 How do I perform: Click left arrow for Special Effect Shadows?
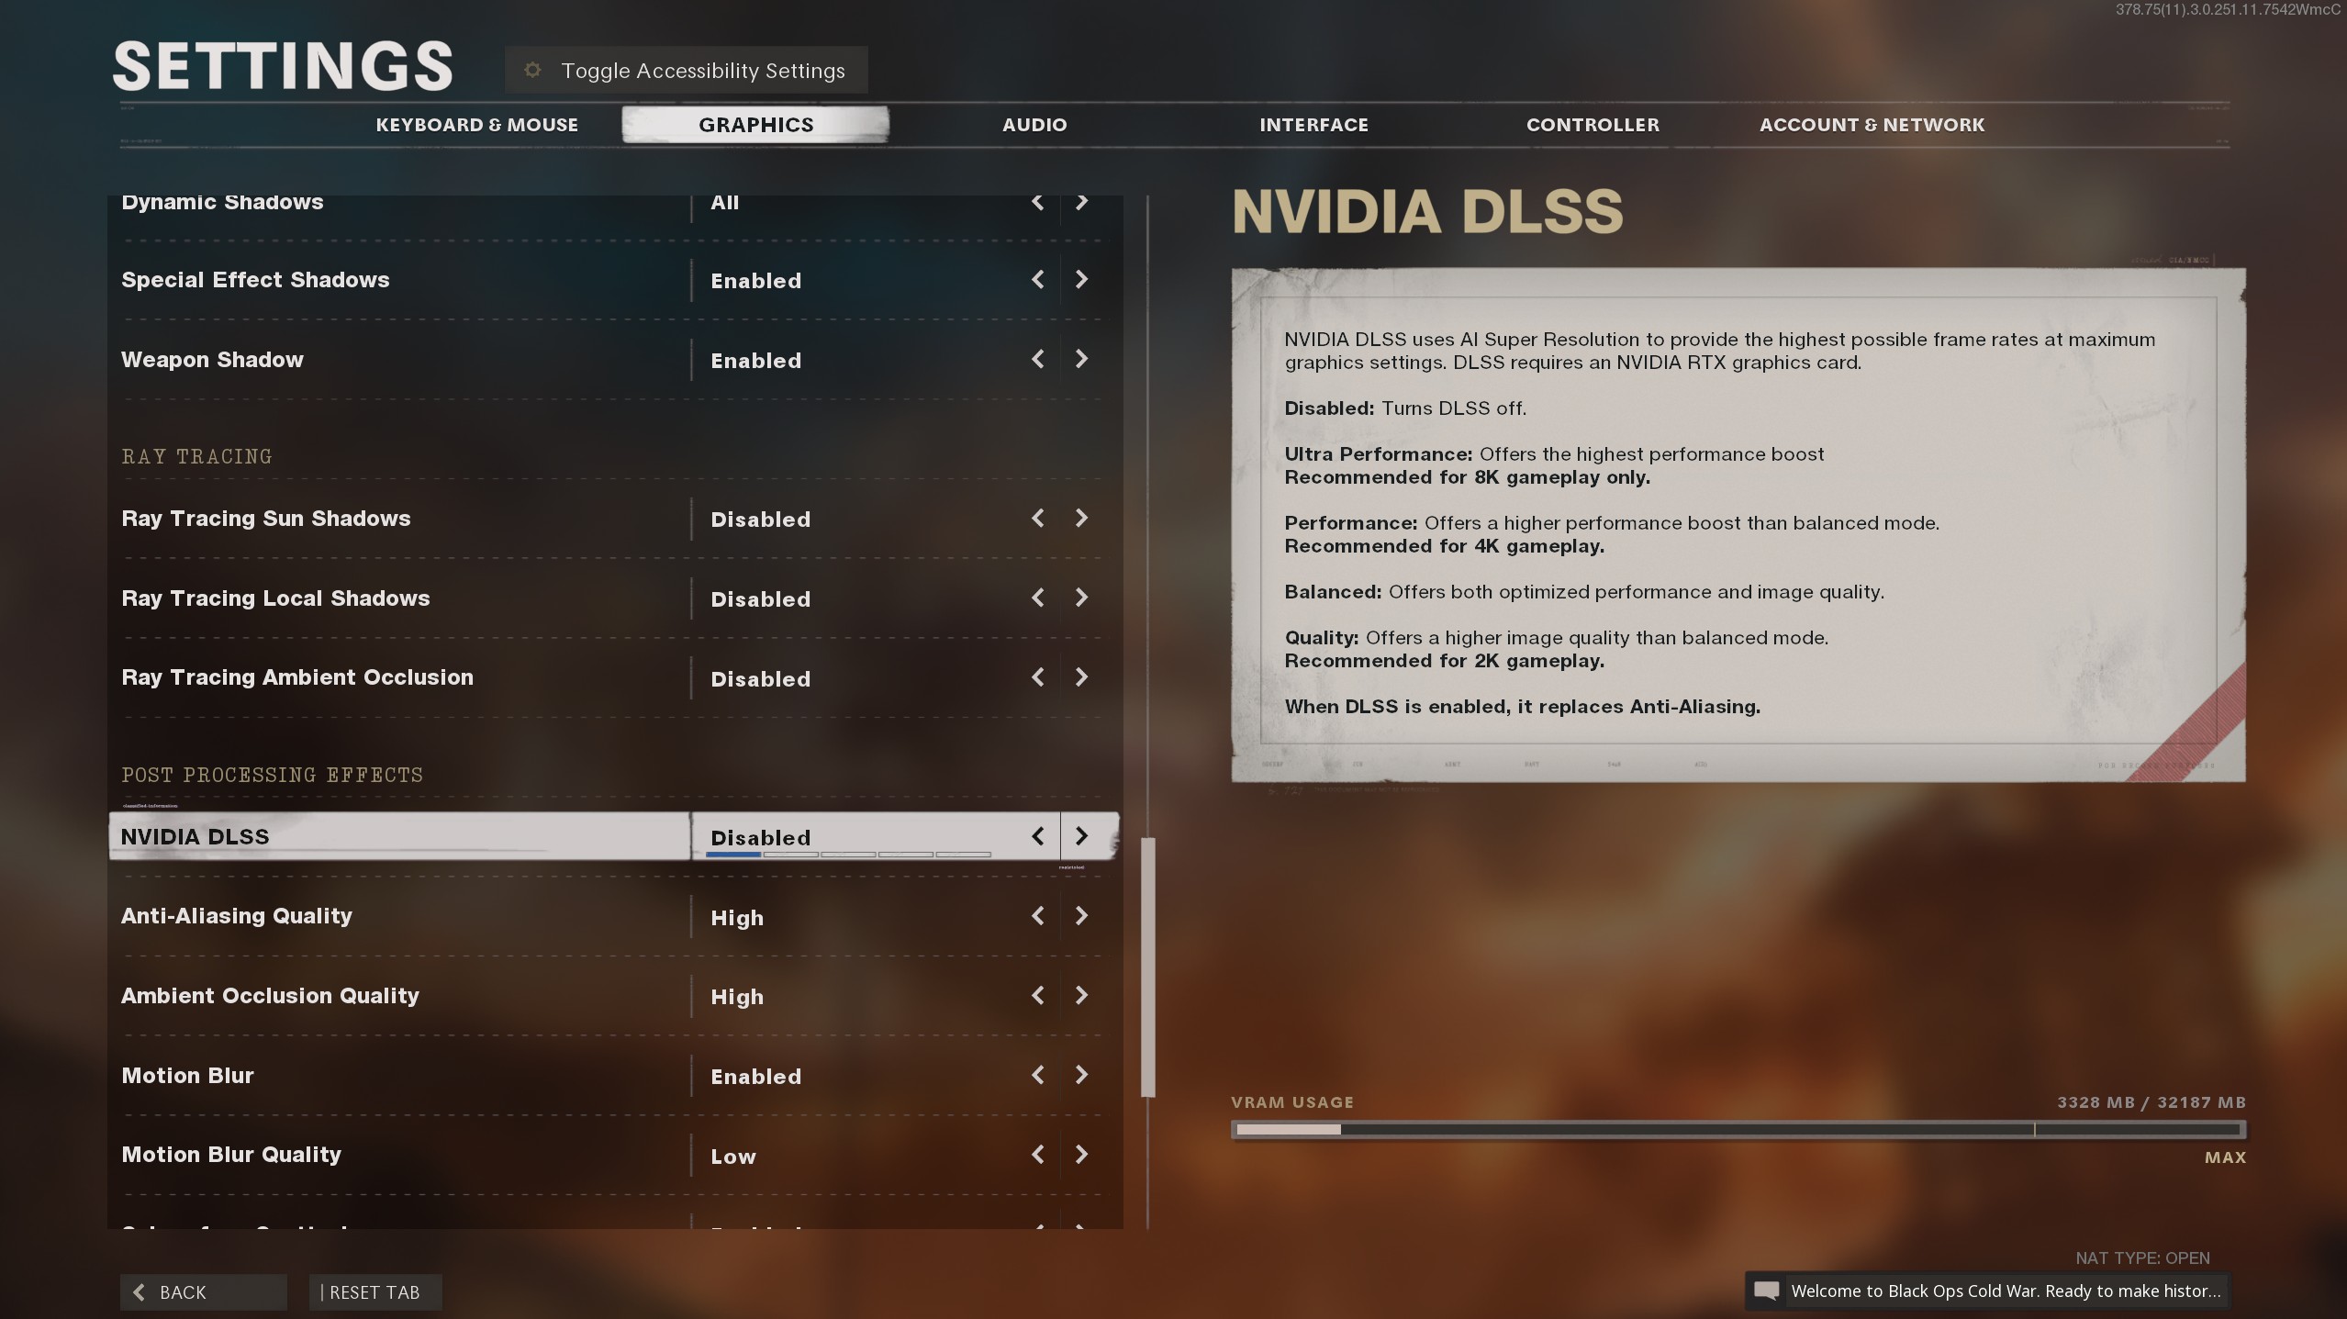pos(1037,279)
